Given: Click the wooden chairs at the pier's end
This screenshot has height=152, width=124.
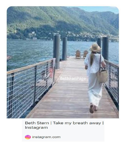Looking at the screenshot, I should (x=82, y=54).
